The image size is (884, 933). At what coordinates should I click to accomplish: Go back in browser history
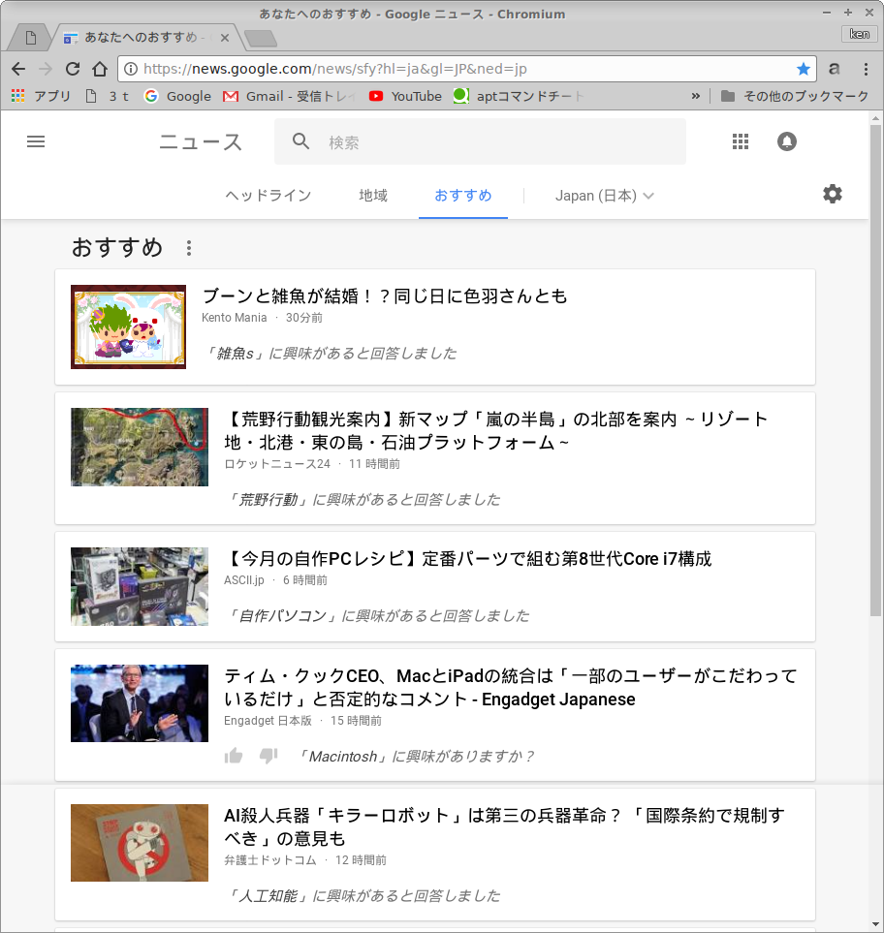[x=18, y=69]
